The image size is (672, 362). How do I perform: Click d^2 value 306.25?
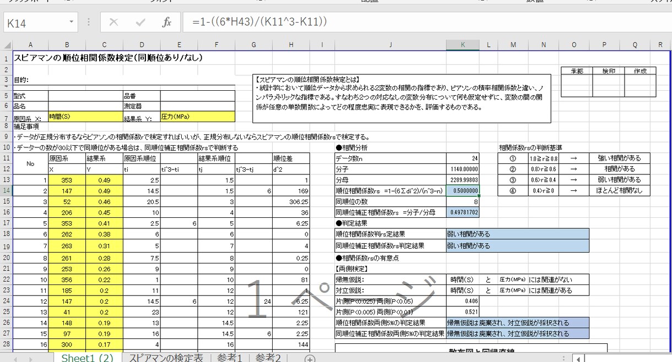click(x=291, y=201)
